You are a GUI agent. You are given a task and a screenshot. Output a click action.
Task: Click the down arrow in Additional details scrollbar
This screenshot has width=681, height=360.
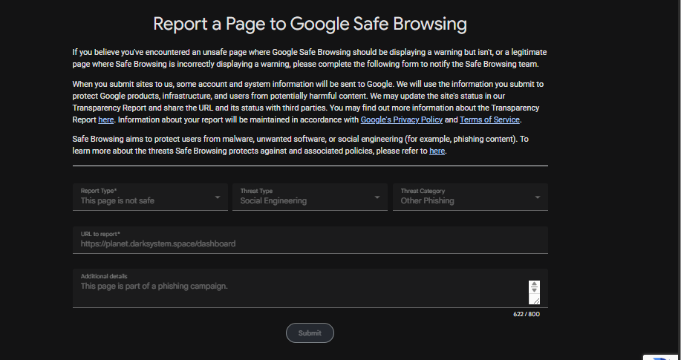click(x=534, y=290)
